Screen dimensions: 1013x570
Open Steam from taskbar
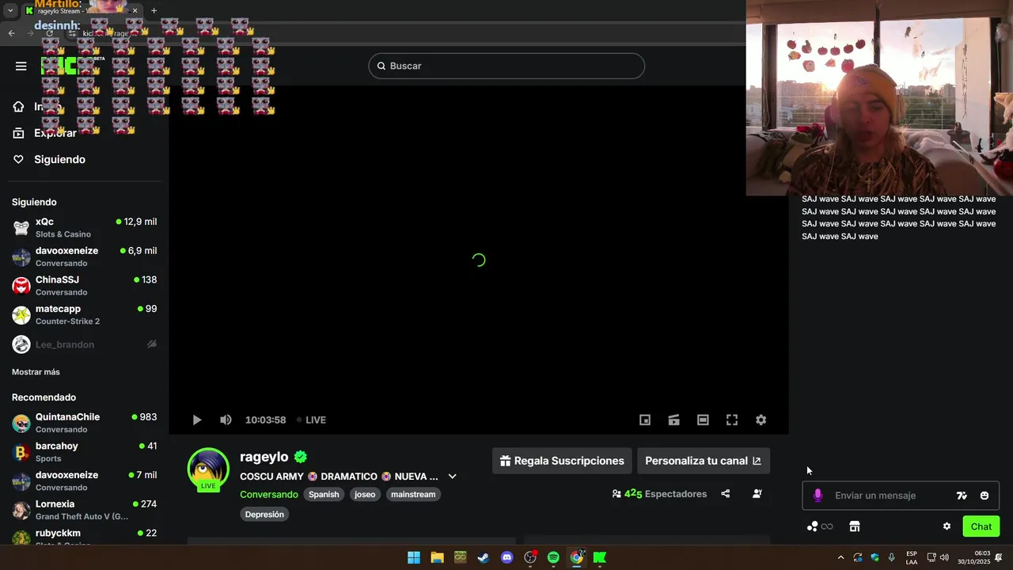483,557
